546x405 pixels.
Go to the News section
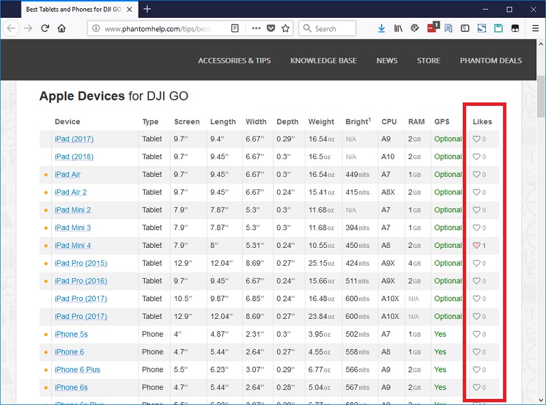pos(387,61)
